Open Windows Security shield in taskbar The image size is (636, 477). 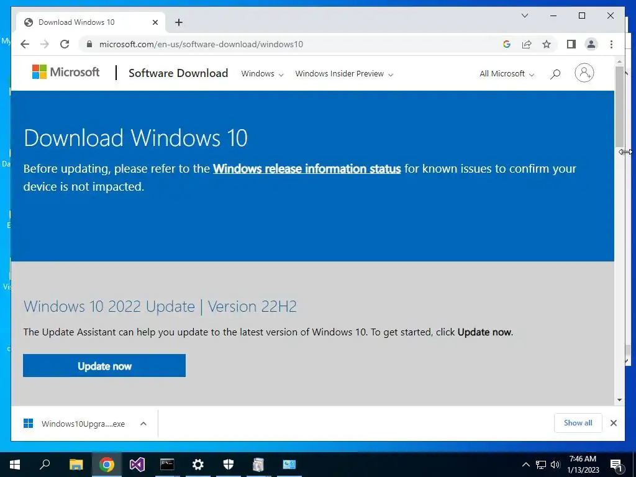tap(229, 465)
